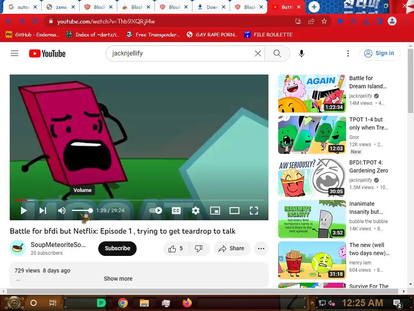This screenshot has height=311, width=414.
Task: Close the 'zsme' browser tab
Action: pos(73,7)
